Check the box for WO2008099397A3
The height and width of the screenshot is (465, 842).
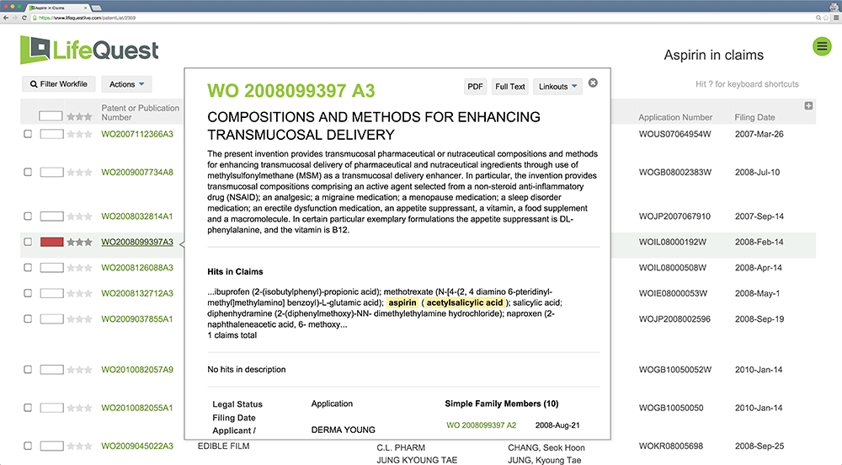point(28,242)
